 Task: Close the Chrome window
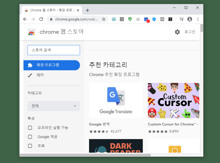(197, 8)
